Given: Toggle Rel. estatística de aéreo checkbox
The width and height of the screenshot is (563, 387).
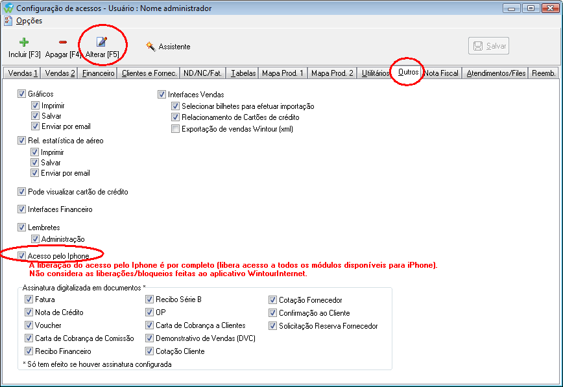Looking at the screenshot, I should click(x=21, y=141).
